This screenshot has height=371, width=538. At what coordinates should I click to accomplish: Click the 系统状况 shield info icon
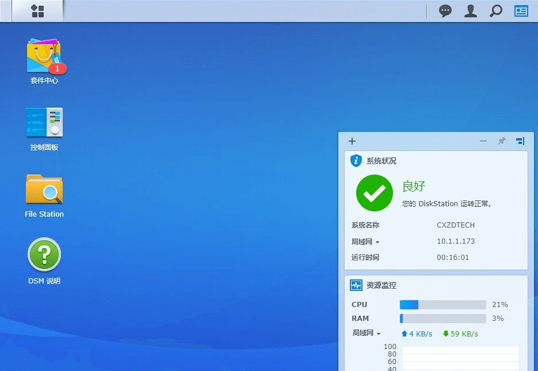coord(356,160)
